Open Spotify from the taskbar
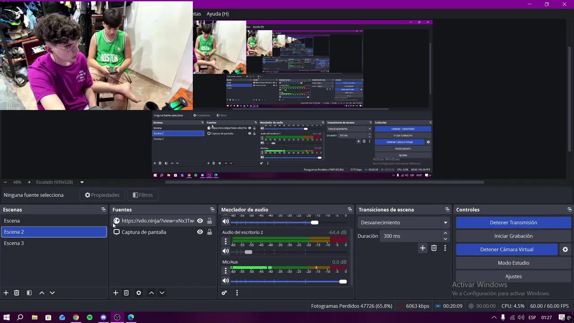This screenshot has height=323, width=574. pyautogui.click(x=90, y=317)
